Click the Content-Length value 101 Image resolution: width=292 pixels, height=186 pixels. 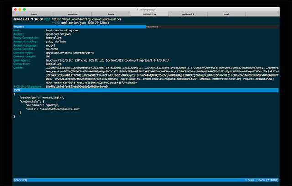coord(48,57)
